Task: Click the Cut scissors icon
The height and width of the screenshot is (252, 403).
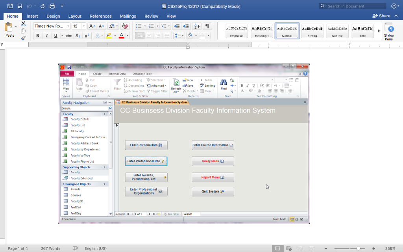Action: pyautogui.click(x=23, y=24)
